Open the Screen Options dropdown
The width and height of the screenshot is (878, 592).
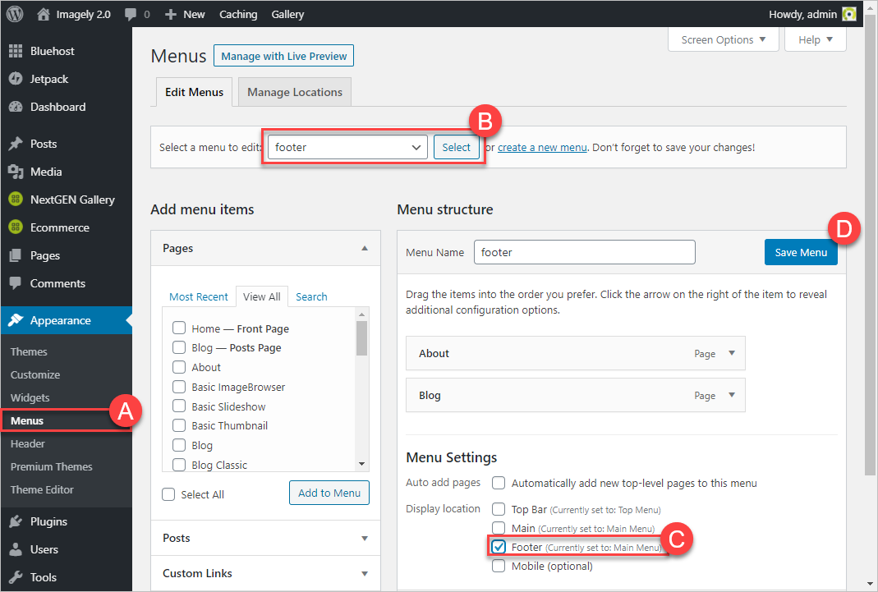(x=723, y=39)
